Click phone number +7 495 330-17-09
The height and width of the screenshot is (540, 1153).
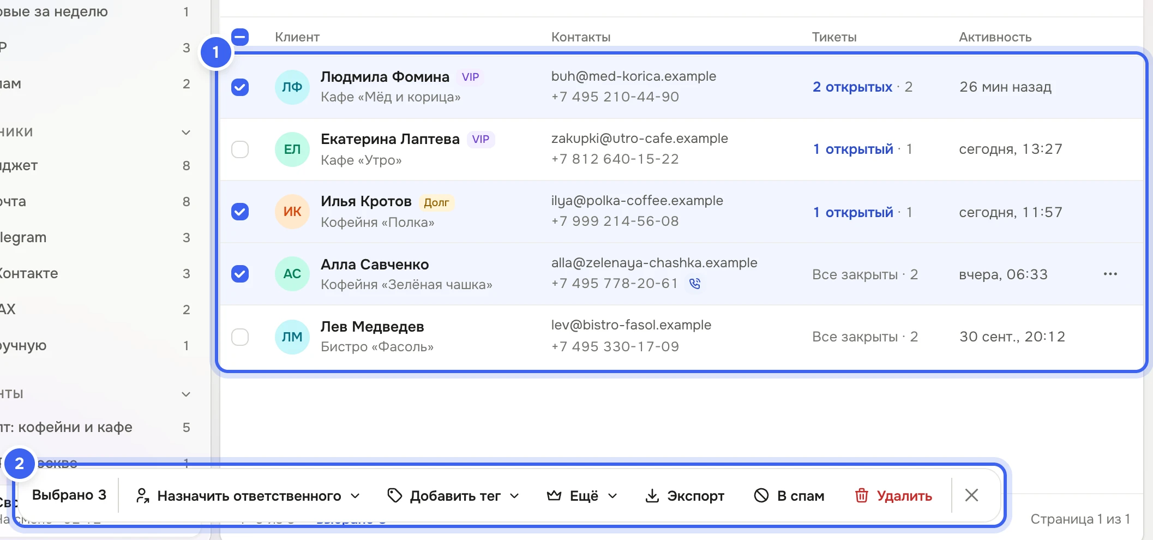615,346
